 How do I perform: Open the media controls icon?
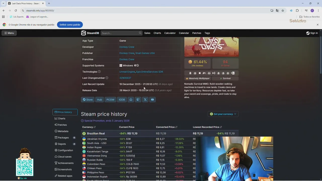[306, 11]
